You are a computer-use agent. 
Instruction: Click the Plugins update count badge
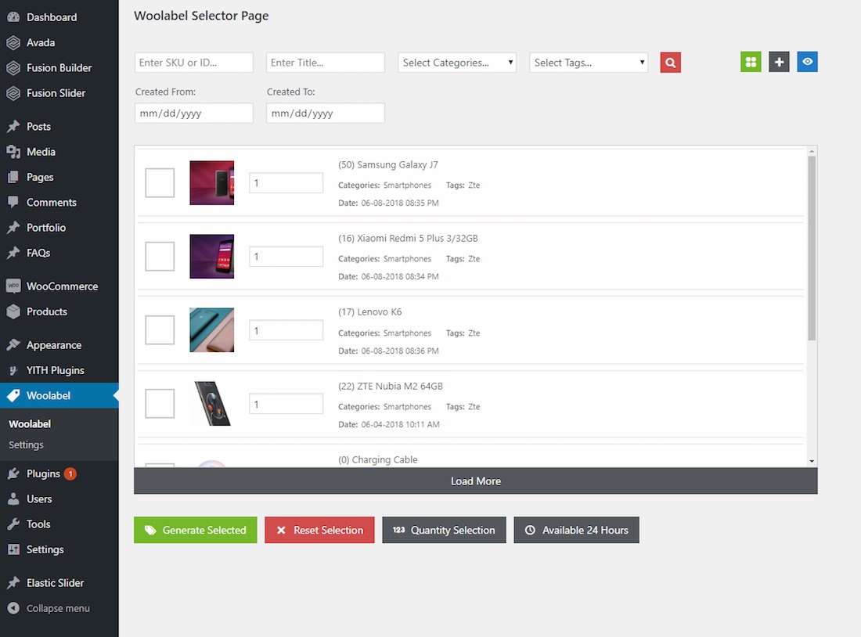[70, 473]
